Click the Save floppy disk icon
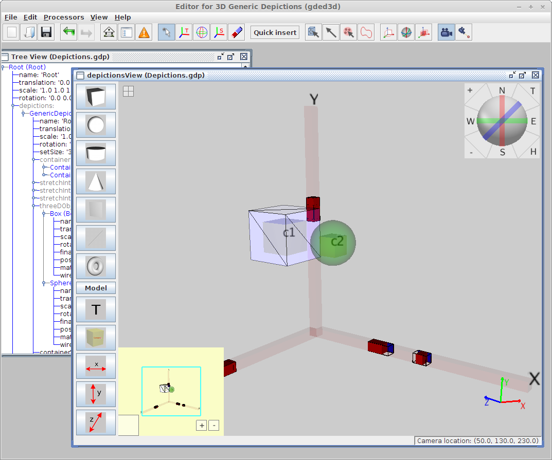Viewport: 552px width, 460px height. point(46,32)
